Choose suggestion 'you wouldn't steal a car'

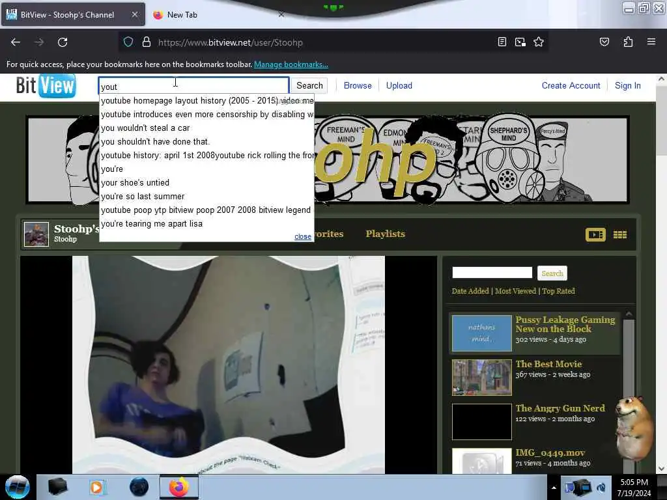(206, 128)
